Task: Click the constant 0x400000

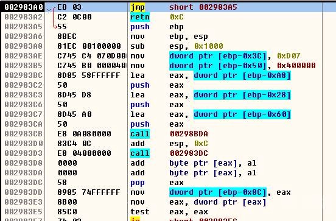Action: tap(296, 66)
